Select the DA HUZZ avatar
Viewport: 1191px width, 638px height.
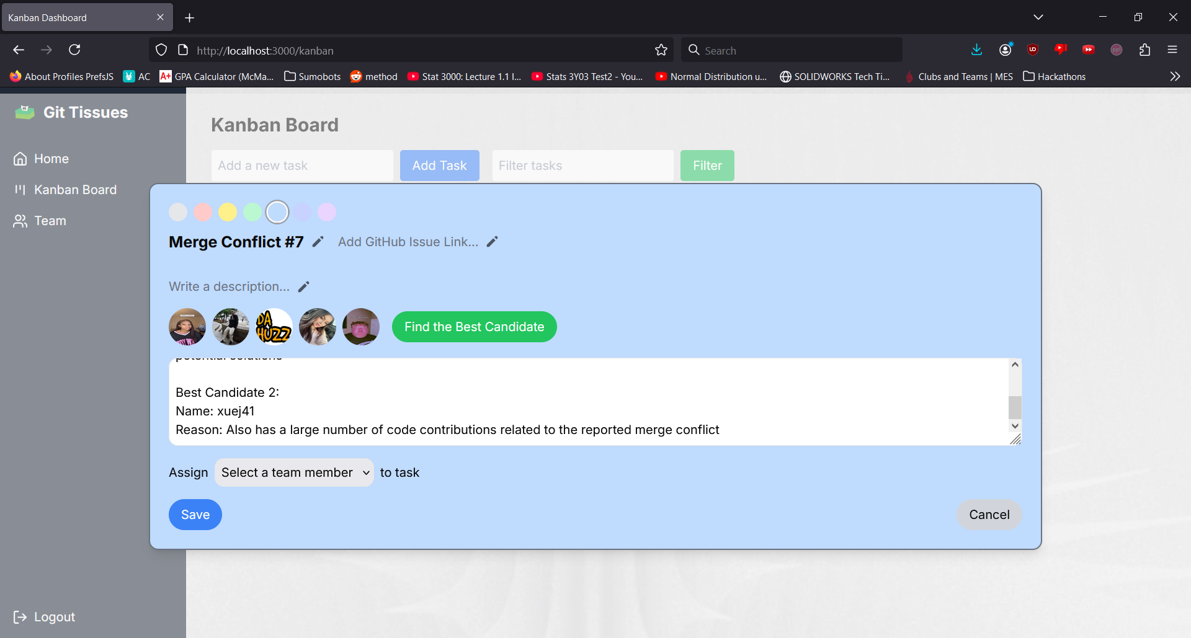pyautogui.click(x=274, y=327)
